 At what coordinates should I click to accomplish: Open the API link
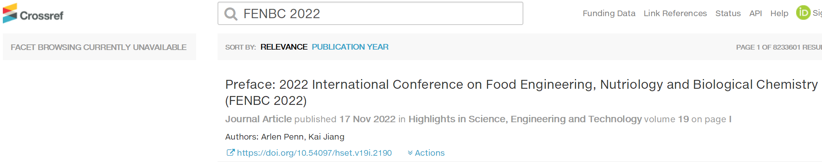point(755,13)
